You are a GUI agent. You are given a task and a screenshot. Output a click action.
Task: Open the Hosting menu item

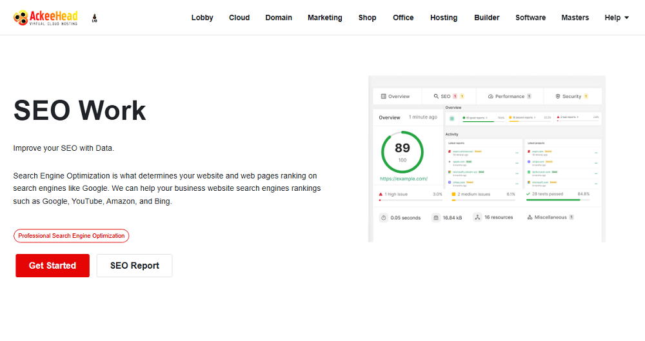444,17
